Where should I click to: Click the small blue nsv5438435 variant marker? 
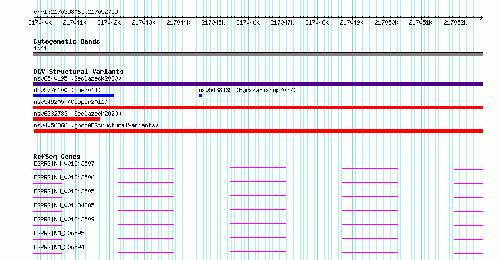click(x=201, y=96)
